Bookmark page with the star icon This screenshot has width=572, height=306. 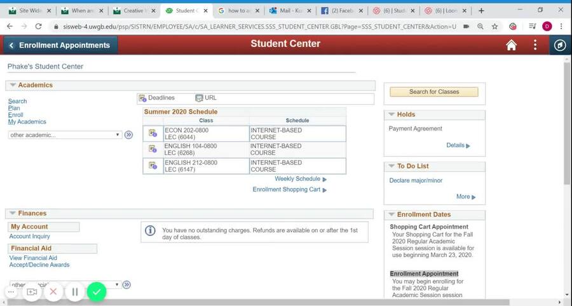coord(494,27)
